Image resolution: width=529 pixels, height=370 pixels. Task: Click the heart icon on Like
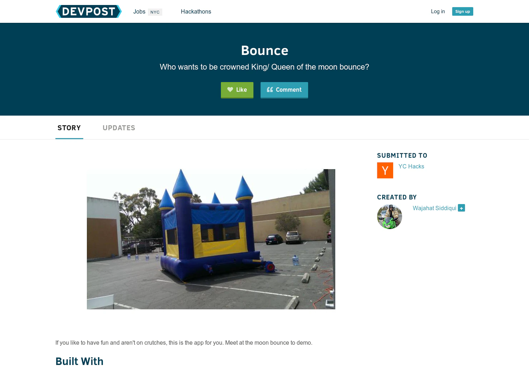click(230, 90)
